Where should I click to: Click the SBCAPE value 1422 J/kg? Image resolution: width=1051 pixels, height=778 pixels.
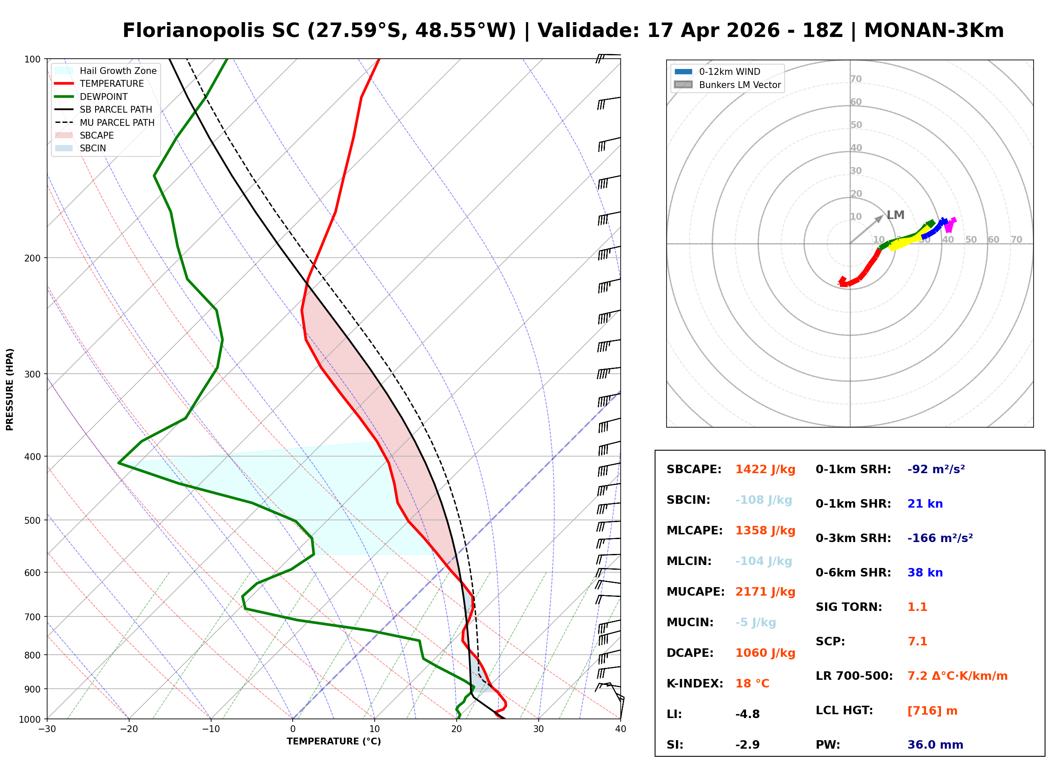pyautogui.click(x=766, y=469)
